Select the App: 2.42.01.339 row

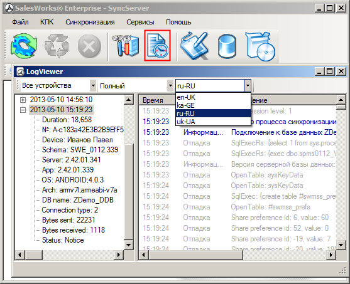68,170
